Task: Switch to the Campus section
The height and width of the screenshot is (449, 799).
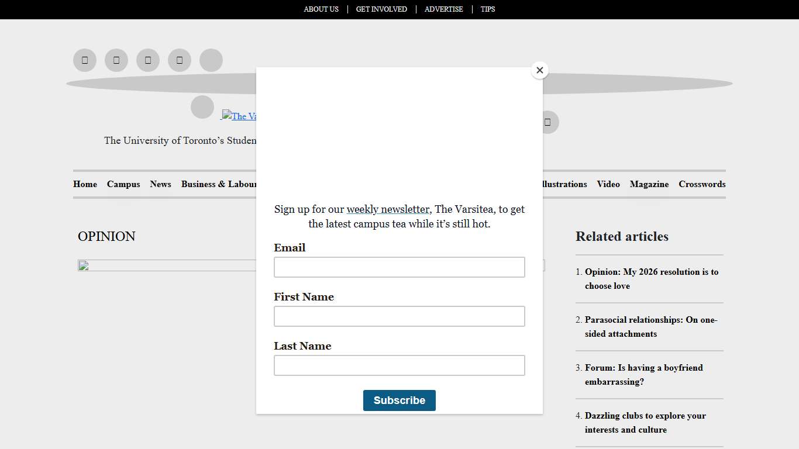Action: [123, 184]
